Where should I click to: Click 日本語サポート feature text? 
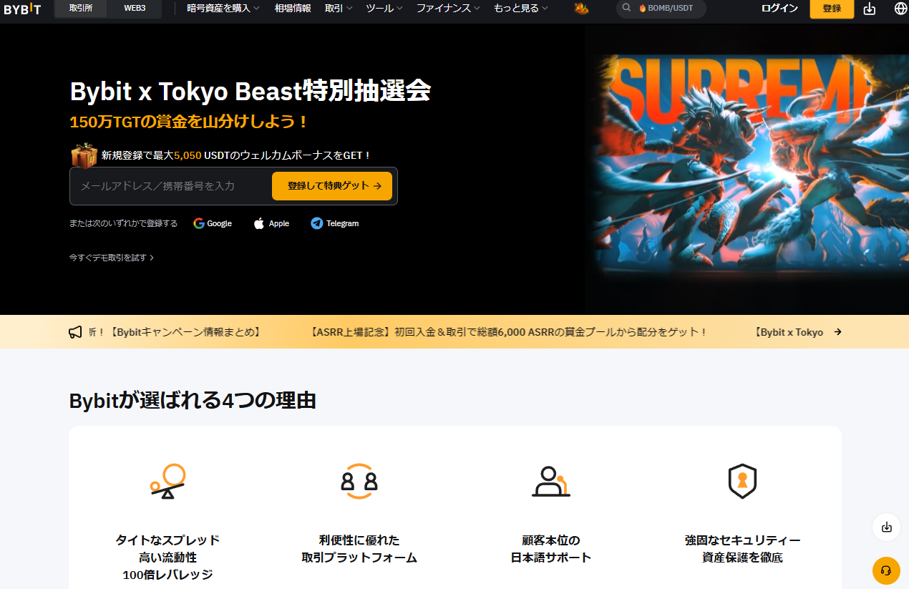point(551,558)
